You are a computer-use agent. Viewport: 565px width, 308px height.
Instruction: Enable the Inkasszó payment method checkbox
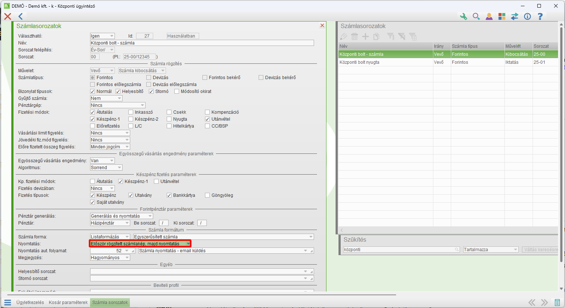[x=131, y=112]
